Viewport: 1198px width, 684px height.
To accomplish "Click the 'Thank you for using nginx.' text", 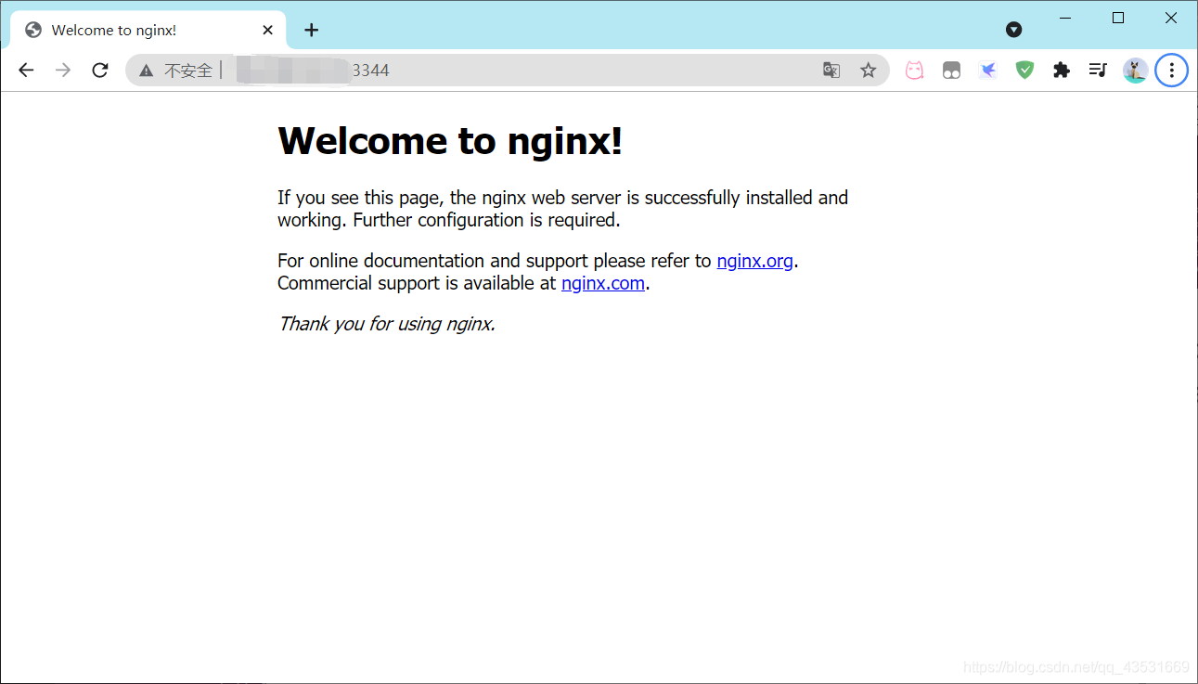I will (387, 324).
